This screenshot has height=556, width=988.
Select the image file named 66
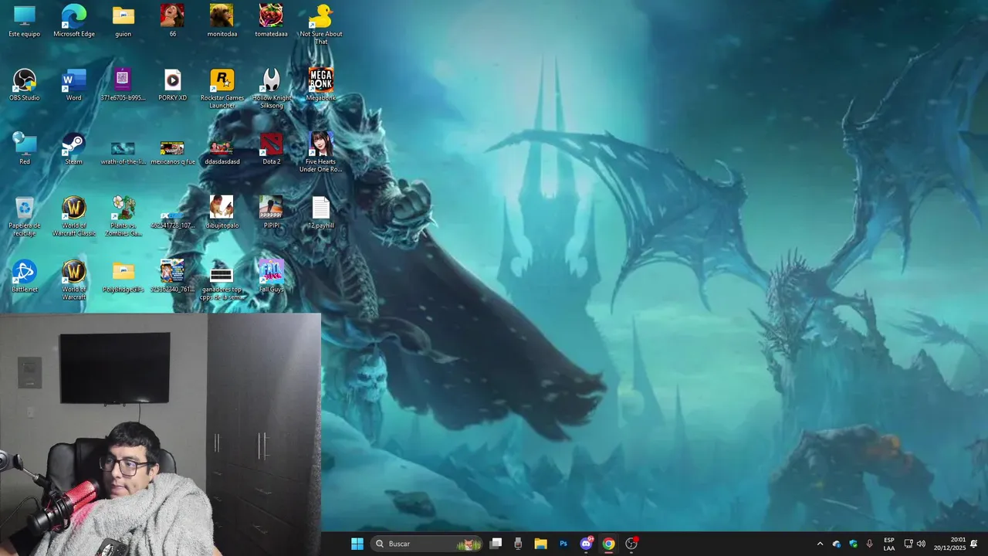(x=172, y=21)
